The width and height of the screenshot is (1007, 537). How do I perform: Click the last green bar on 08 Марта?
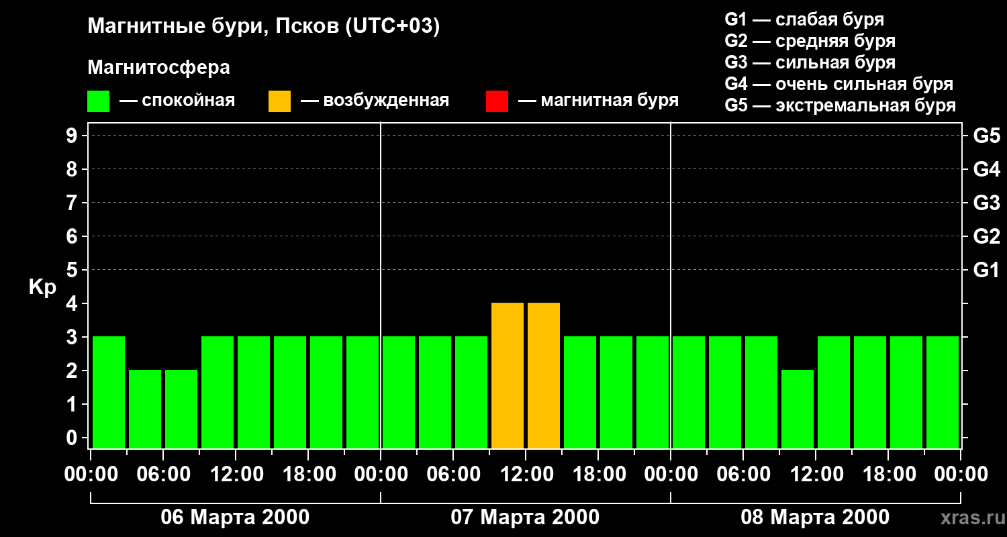pos(943,393)
